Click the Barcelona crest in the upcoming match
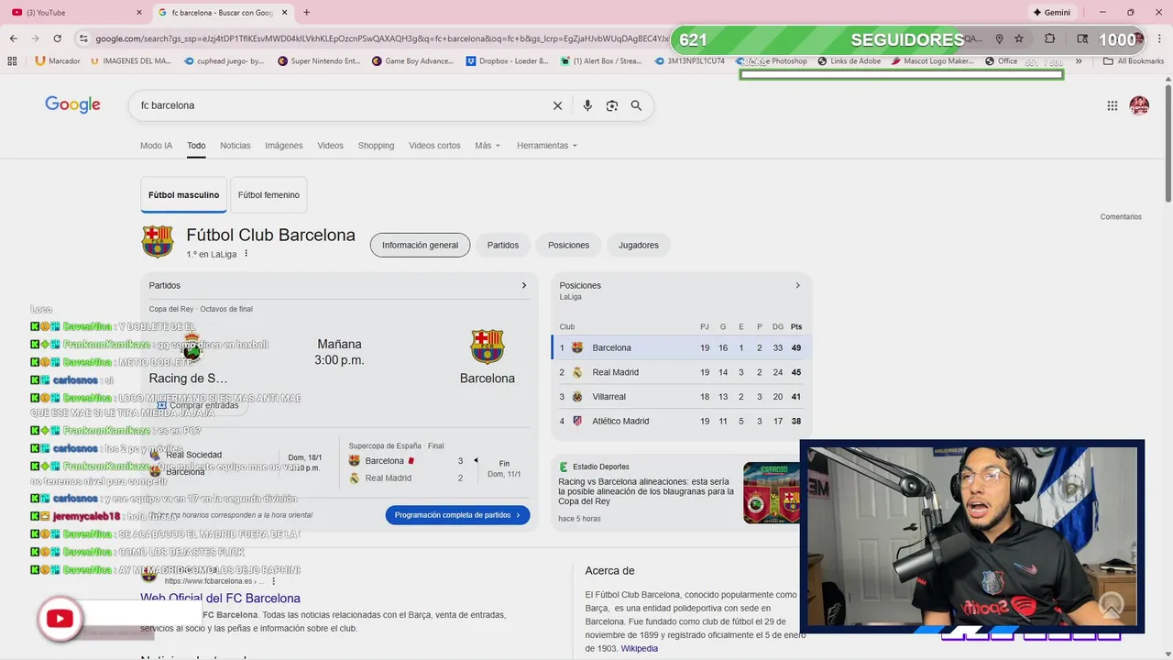Screen dimensions: 1173x660 [x=488, y=347]
